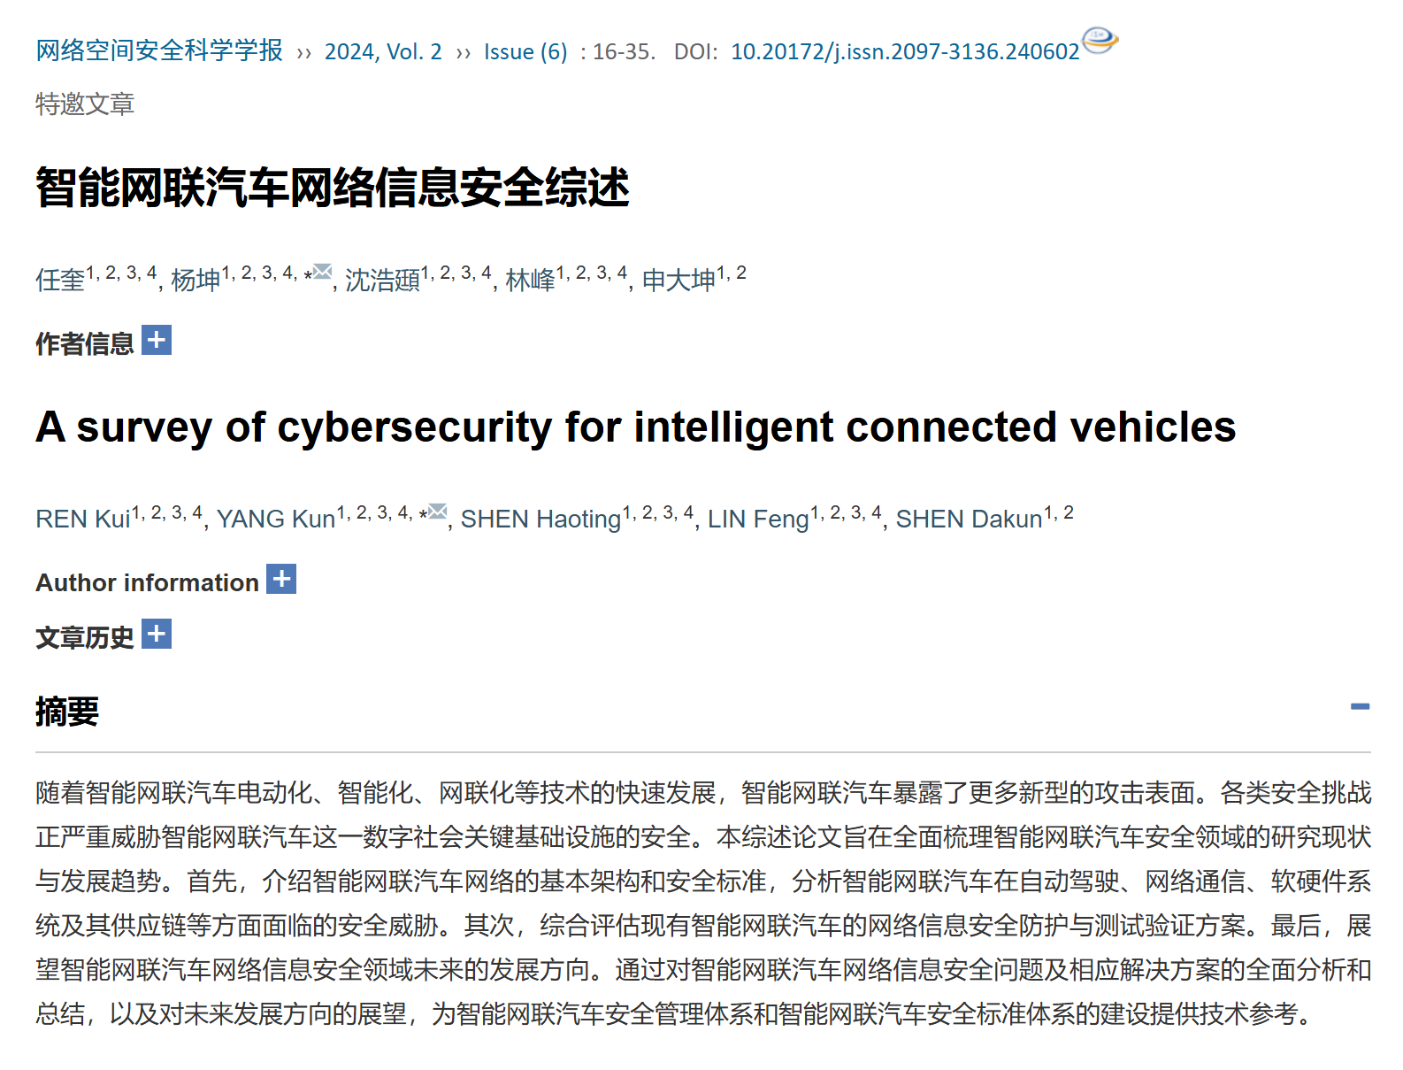This screenshot has width=1403, height=1070.
Task: Open the 网络空间安全科学学报 journal link
Action: coord(159,51)
